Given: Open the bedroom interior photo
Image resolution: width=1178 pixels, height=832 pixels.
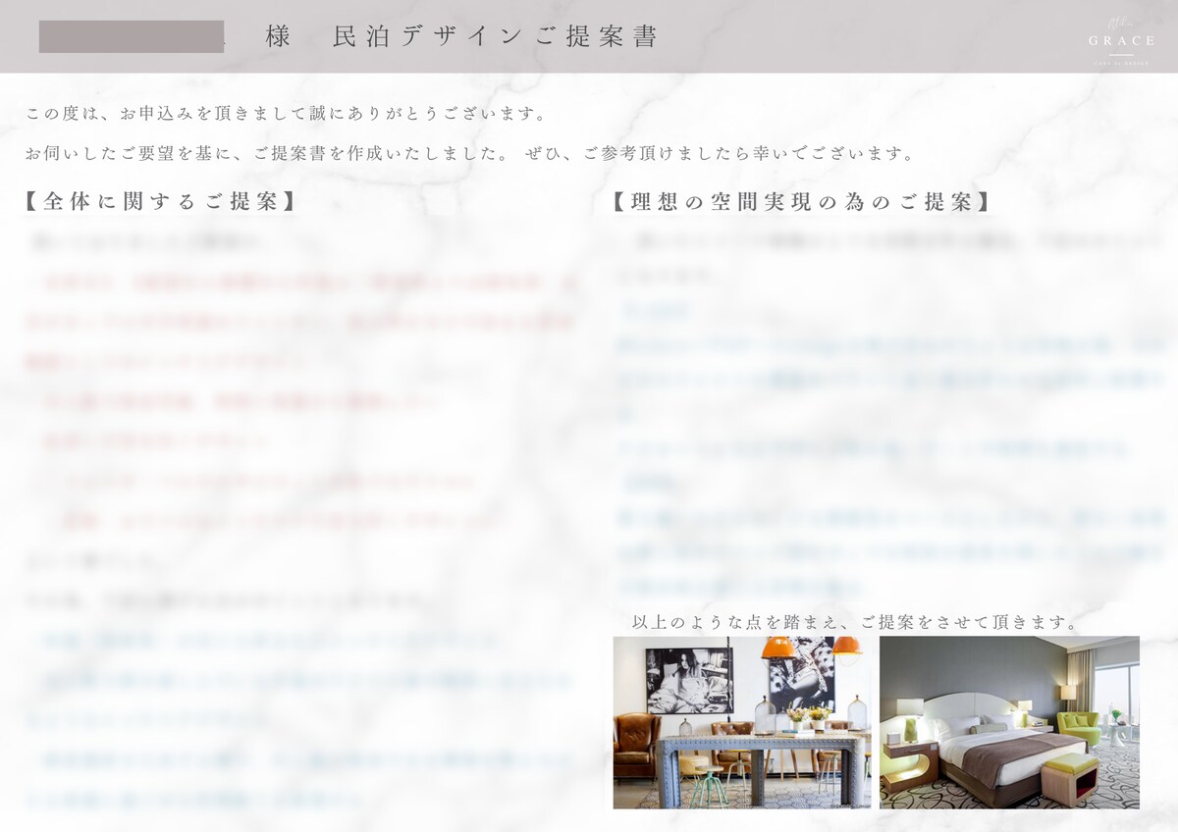Looking at the screenshot, I should coord(1009,722).
